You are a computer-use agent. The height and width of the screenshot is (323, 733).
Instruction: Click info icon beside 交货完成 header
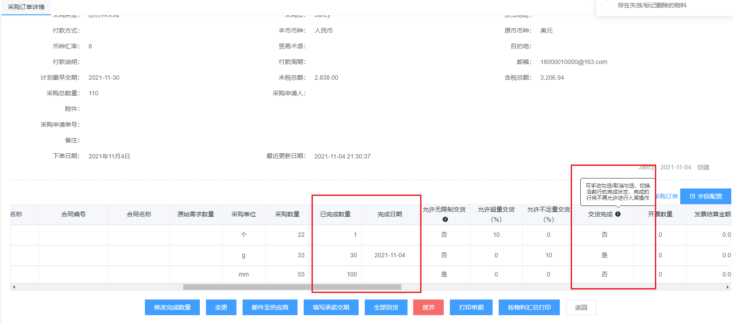tap(618, 214)
